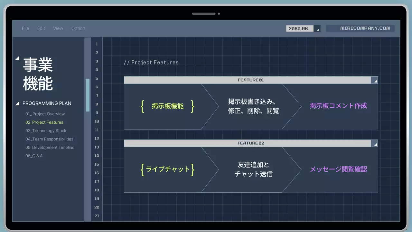Select 06_Q & A in the sidebar

tap(34, 156)
